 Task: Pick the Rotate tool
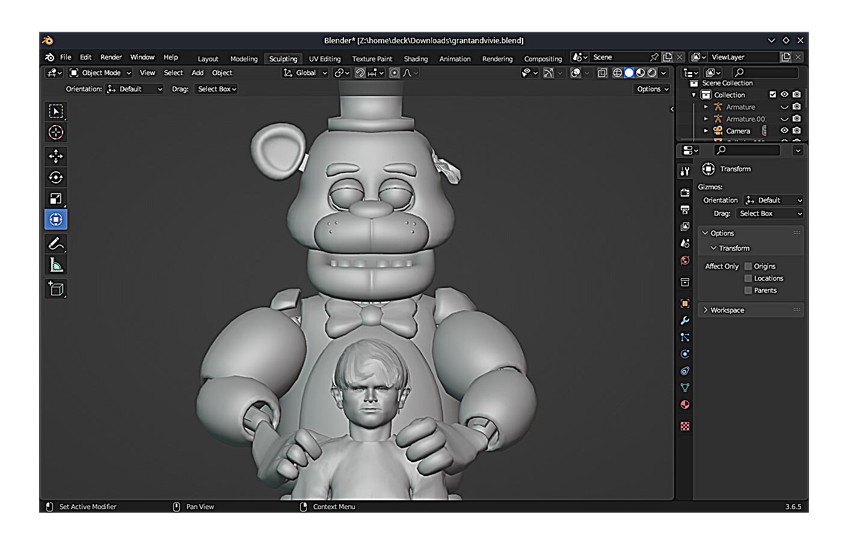point(56,177)
